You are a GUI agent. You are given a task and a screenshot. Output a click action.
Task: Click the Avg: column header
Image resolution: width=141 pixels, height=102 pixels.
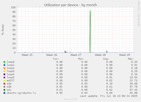(106, 59)
